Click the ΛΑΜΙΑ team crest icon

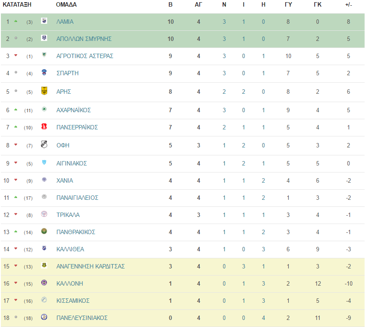coord(44,21)
